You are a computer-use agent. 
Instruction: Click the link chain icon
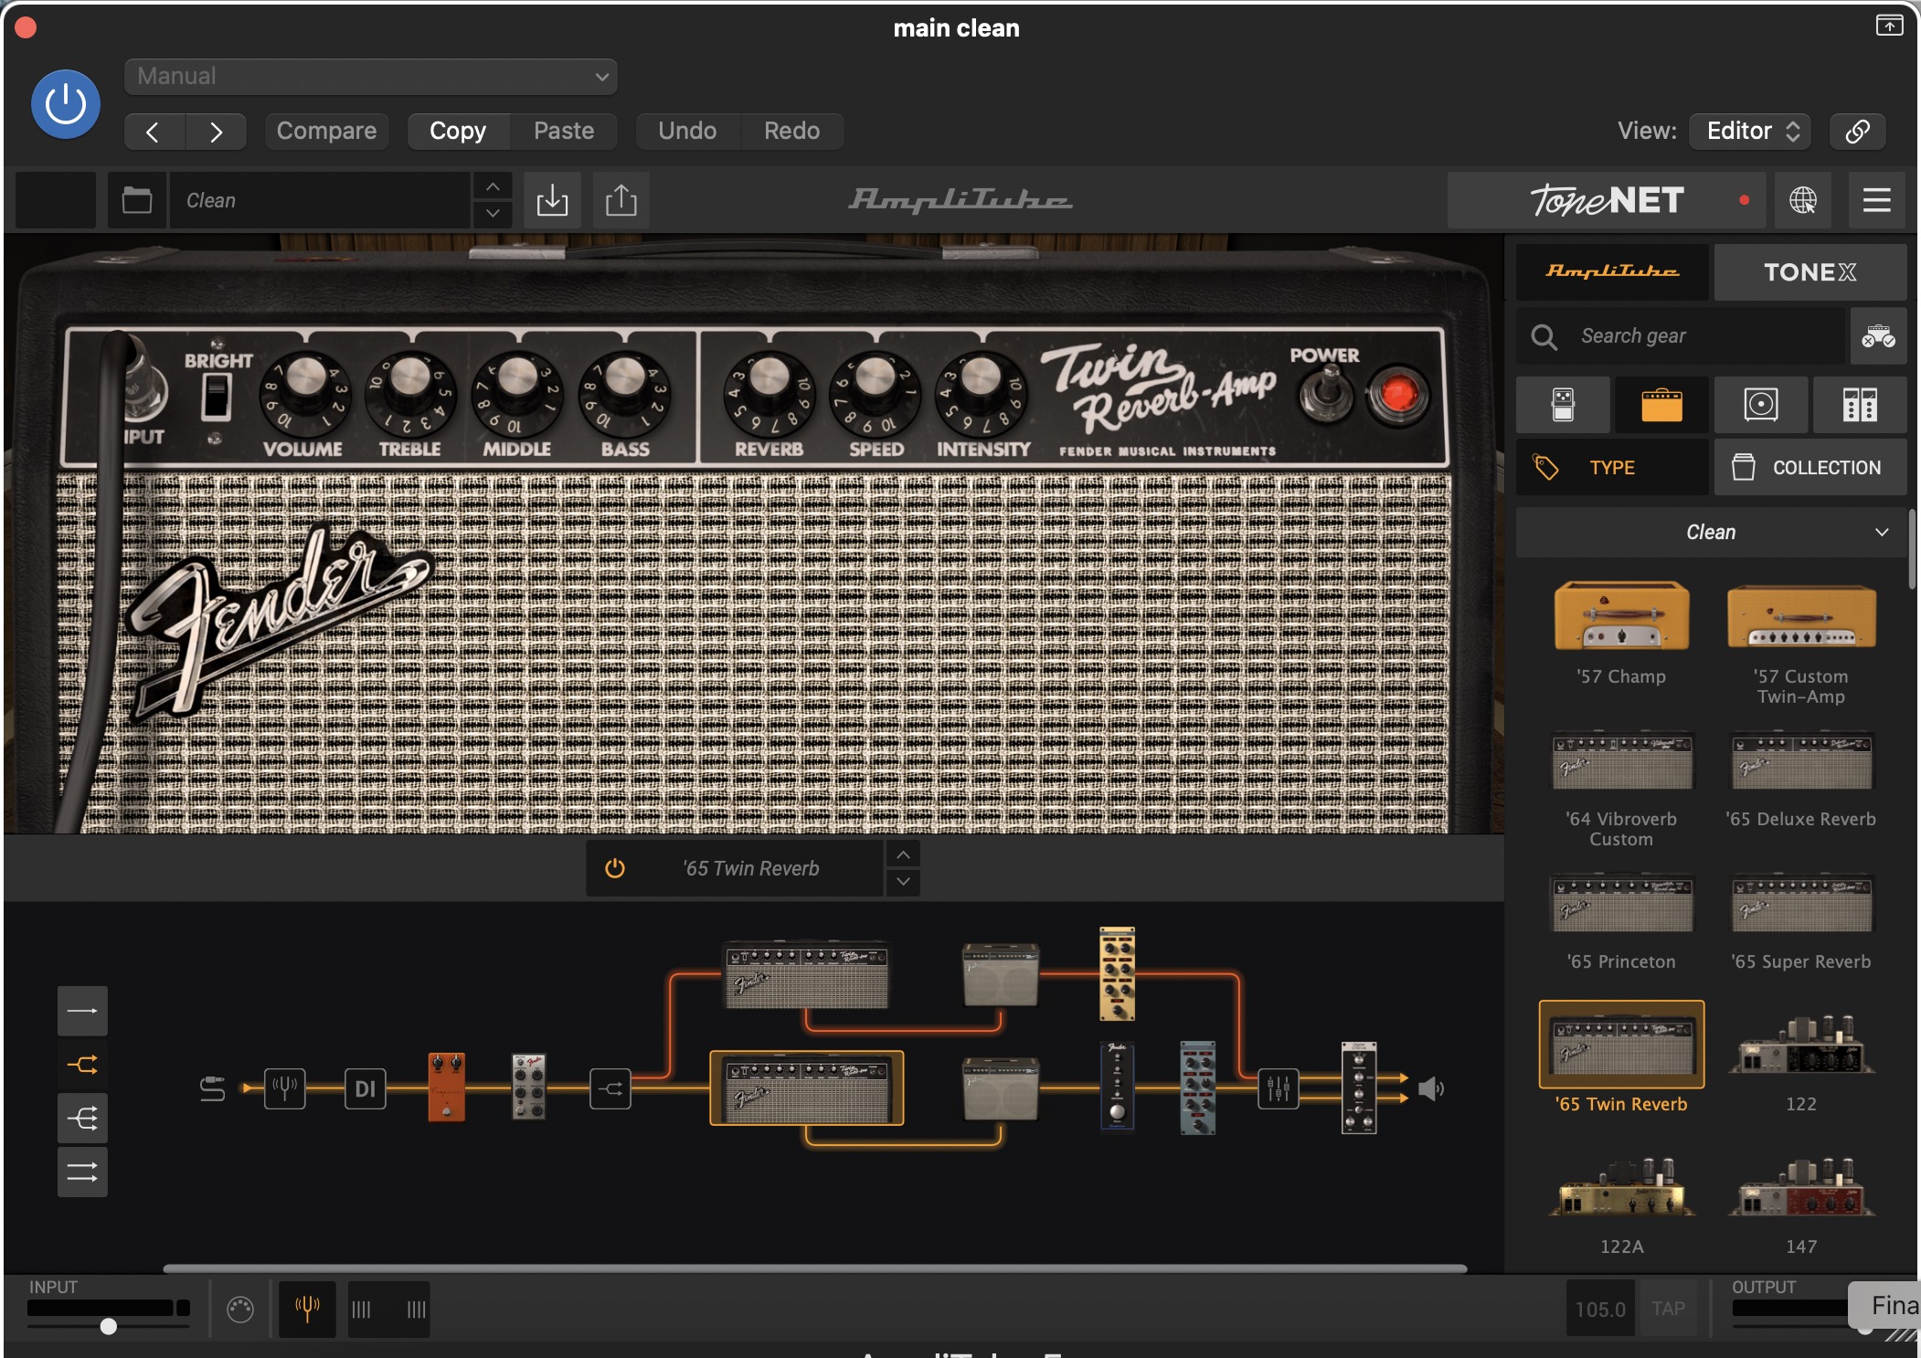point(1857,131)
